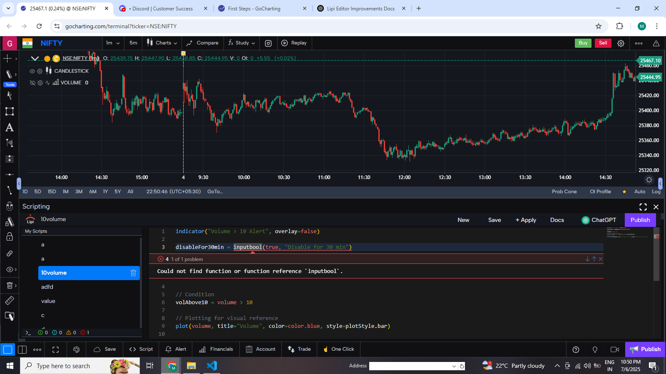
Task: Open chart screenshot camera icon
Action: pos(268,43)
